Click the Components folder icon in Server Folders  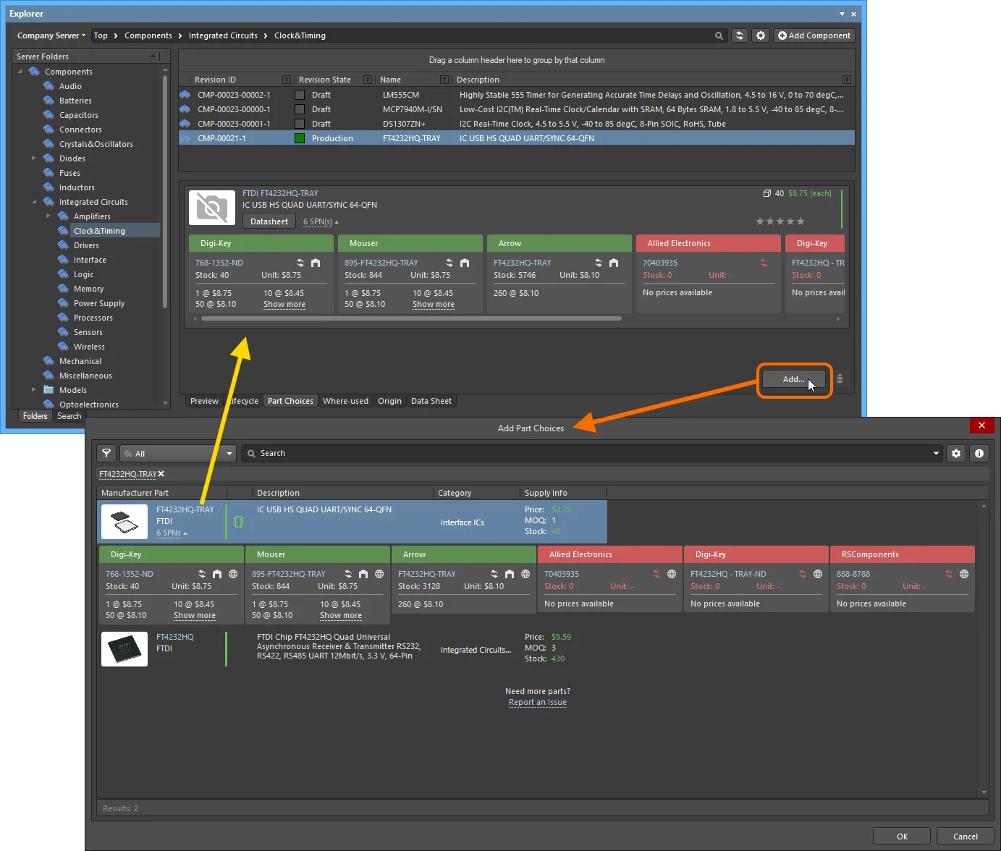click(34, 72)
